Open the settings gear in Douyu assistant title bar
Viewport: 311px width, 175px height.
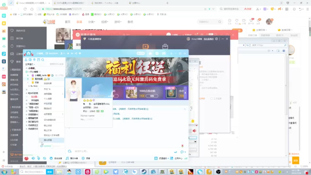[x=217, y=39]
